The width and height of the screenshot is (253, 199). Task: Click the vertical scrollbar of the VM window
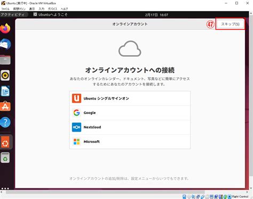click(x=251, y=95)
